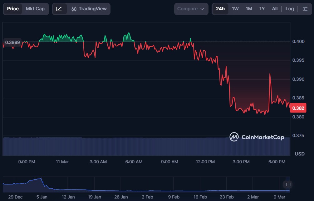
Task: Click the range slider pause handle
Action: (x=288, y=184)
